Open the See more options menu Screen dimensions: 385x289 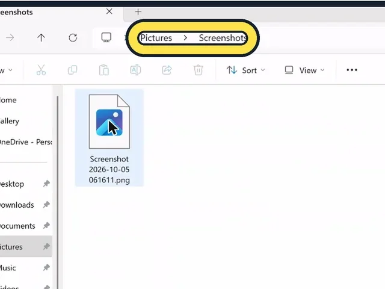pos(351,70)
